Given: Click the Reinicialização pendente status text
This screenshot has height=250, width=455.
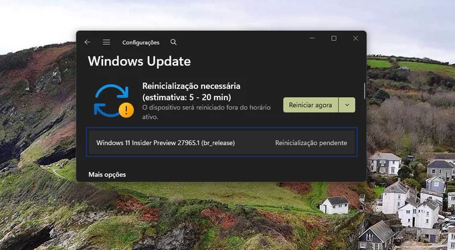Looking at the screenshot, I should (311, 143).
